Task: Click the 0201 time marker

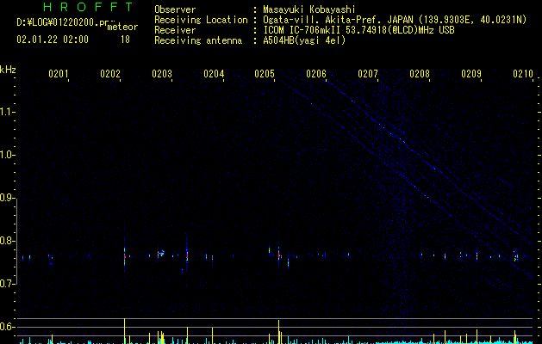Action: point(58,73)
